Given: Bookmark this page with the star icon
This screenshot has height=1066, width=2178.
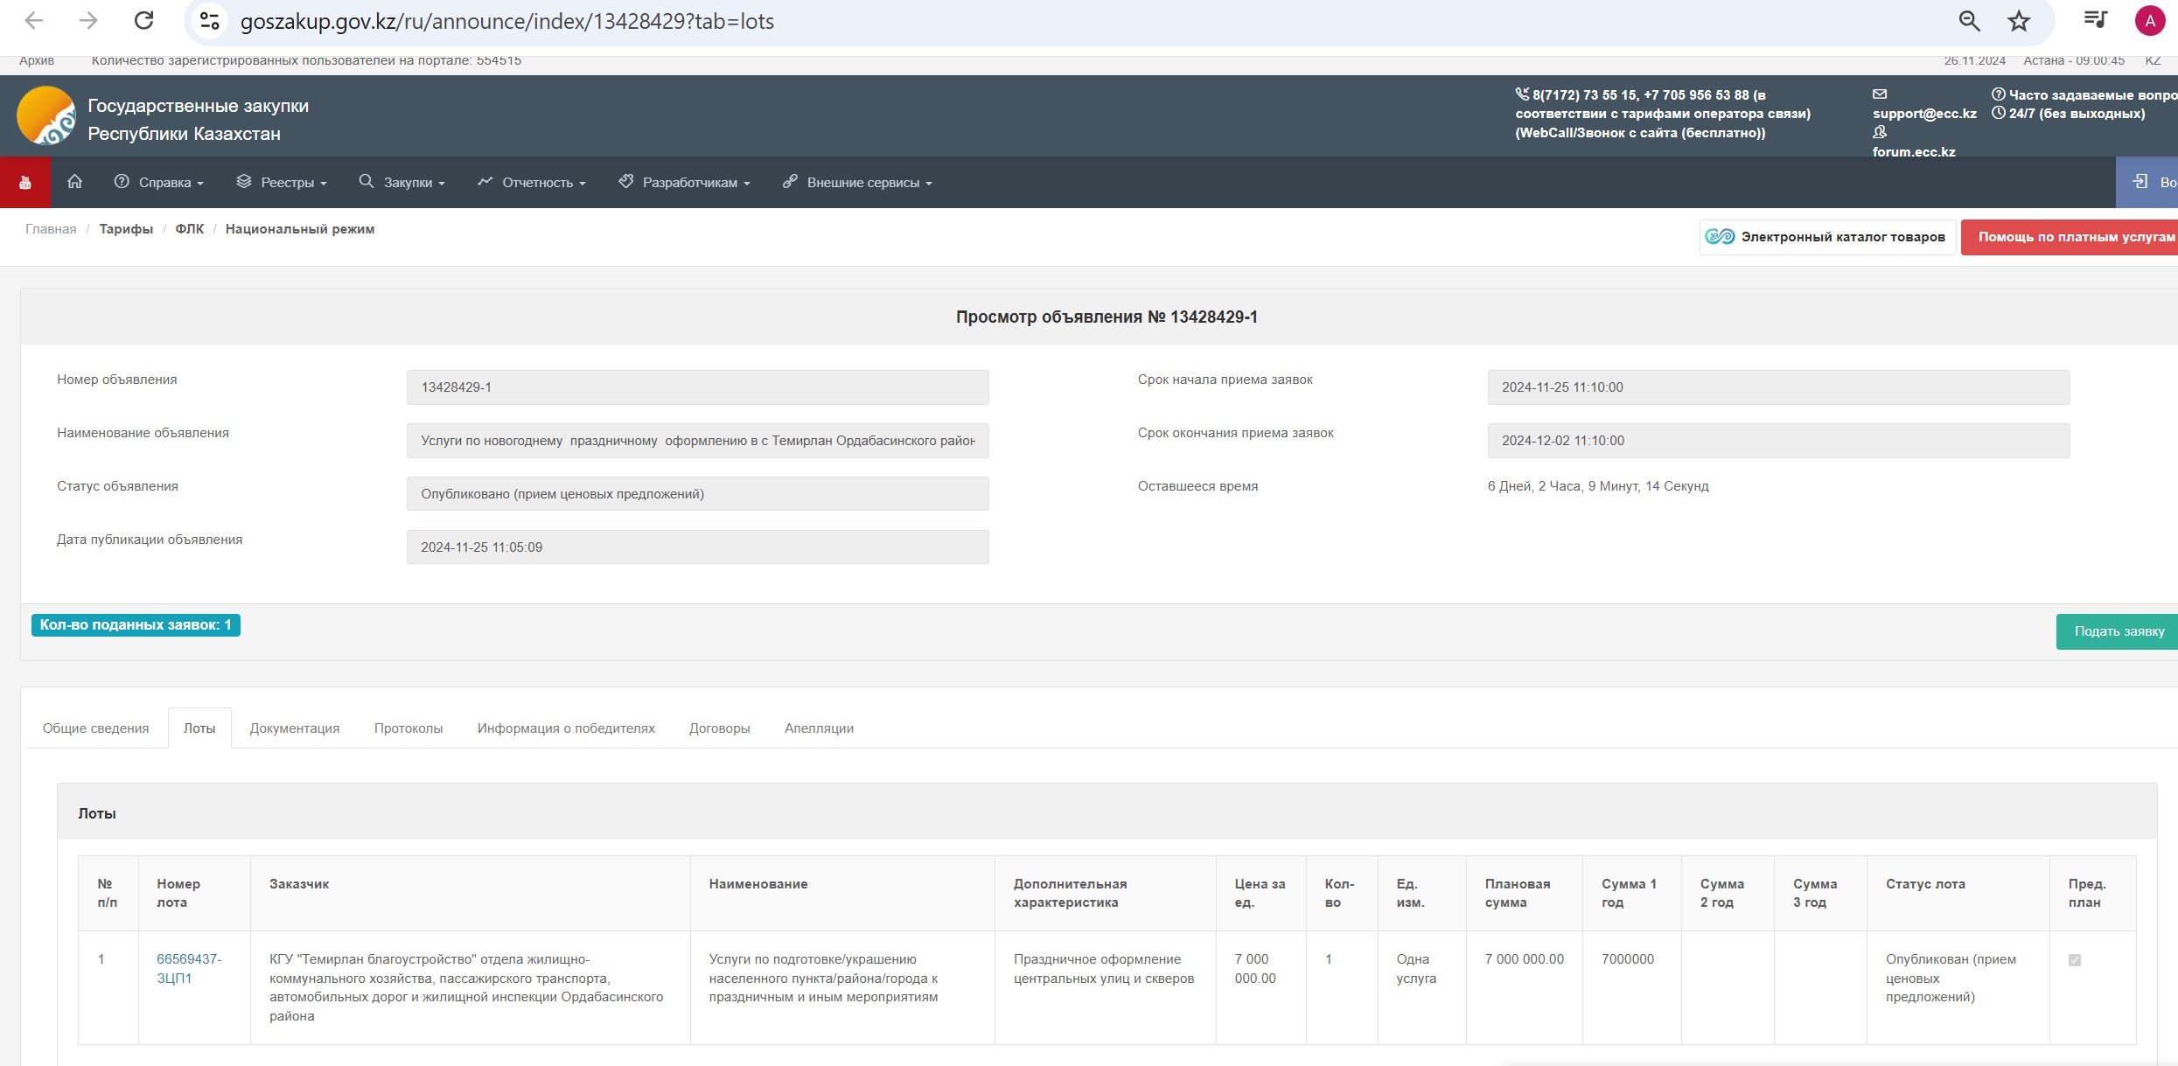Looking at the screenshot, I should coord(2019,21).
